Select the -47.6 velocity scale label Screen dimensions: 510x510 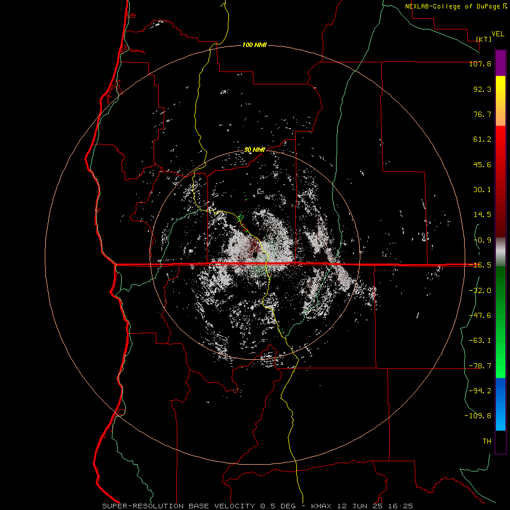[480, 316]
